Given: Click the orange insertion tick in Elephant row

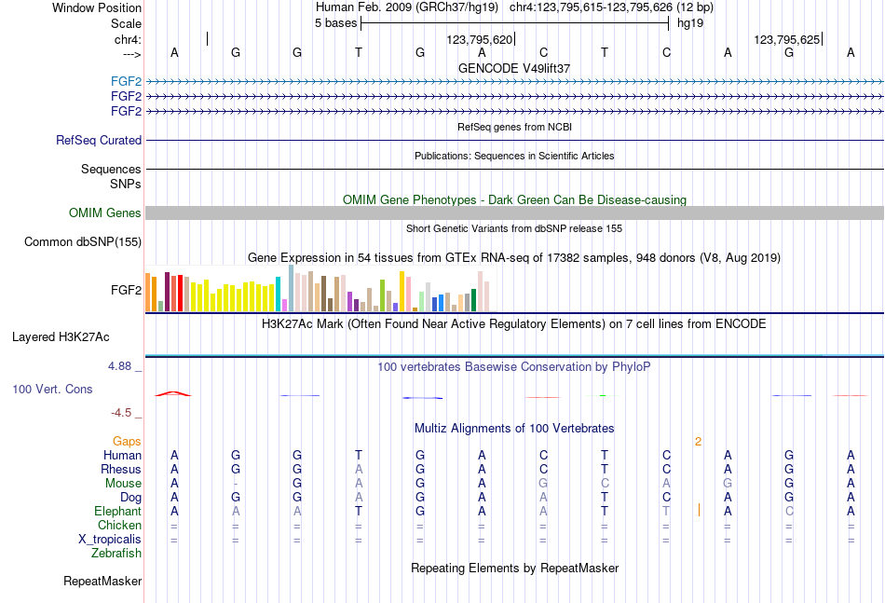Looking at the screenshot, I should click(699, 511).
